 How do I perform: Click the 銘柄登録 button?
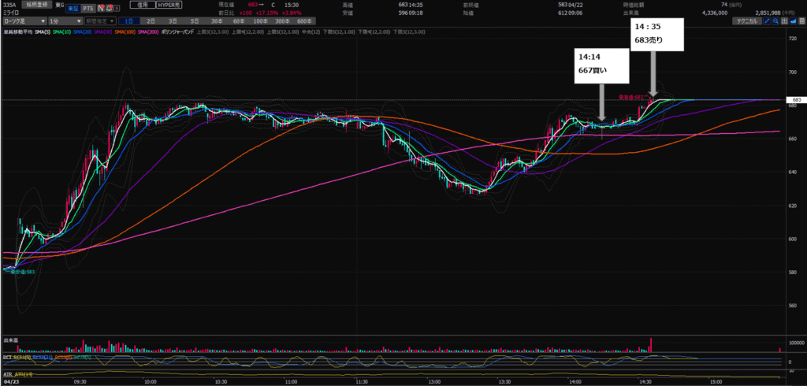click(x=39, y=5)
